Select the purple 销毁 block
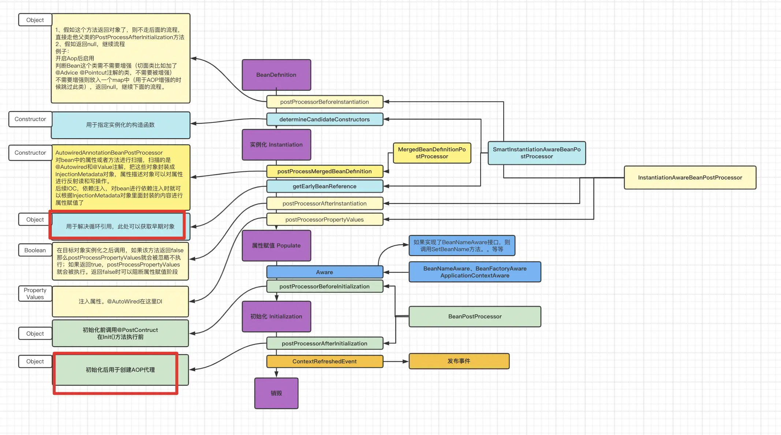 point(276,393)
